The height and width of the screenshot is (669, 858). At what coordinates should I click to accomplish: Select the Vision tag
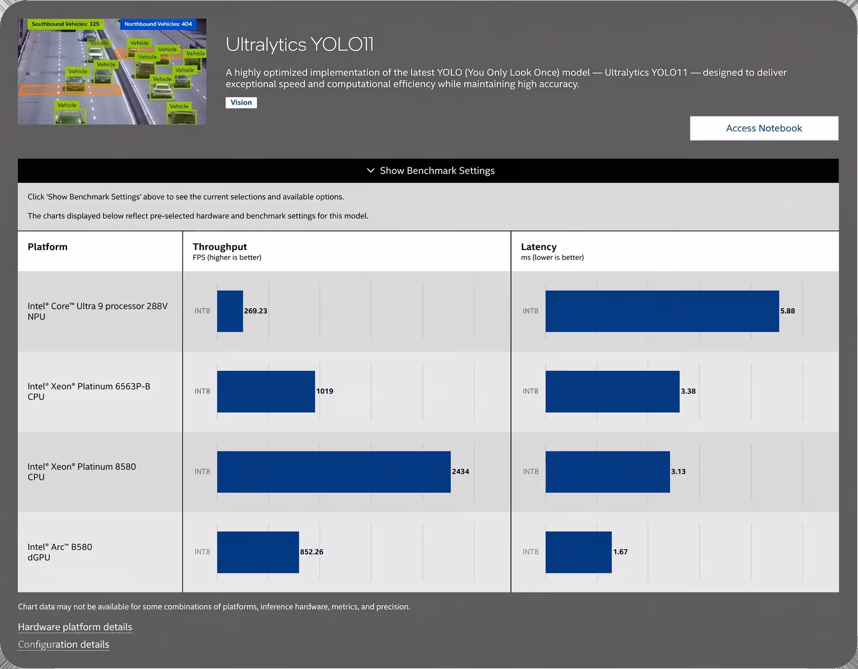pyautogui.click(x=241, y=102)
